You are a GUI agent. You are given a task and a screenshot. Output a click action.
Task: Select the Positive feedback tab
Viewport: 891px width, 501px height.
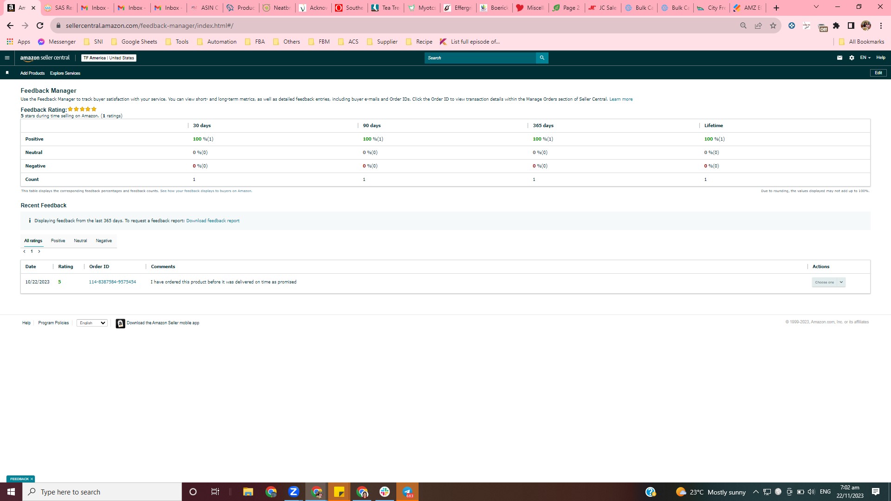click(58, 241)
